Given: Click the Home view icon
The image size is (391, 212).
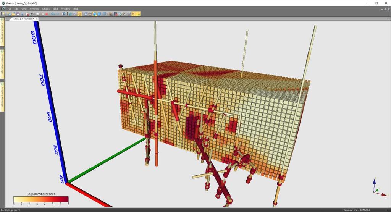Looking at the screenshot, I should pyautogui.click(x=90, y=14).
